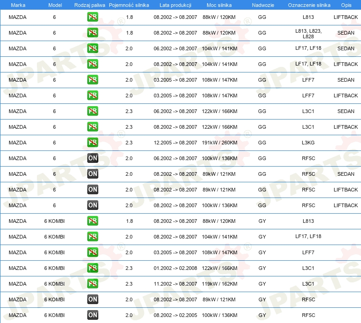Click the Oznaczenie silnika column header
The image size is (361, 323).
coord(309,5)
